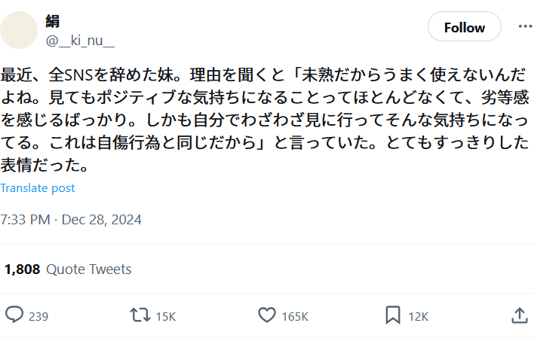This screenshot has height=338, width=534.
Task: Click the Quote Tweets label text
Action: coord(88,269)
